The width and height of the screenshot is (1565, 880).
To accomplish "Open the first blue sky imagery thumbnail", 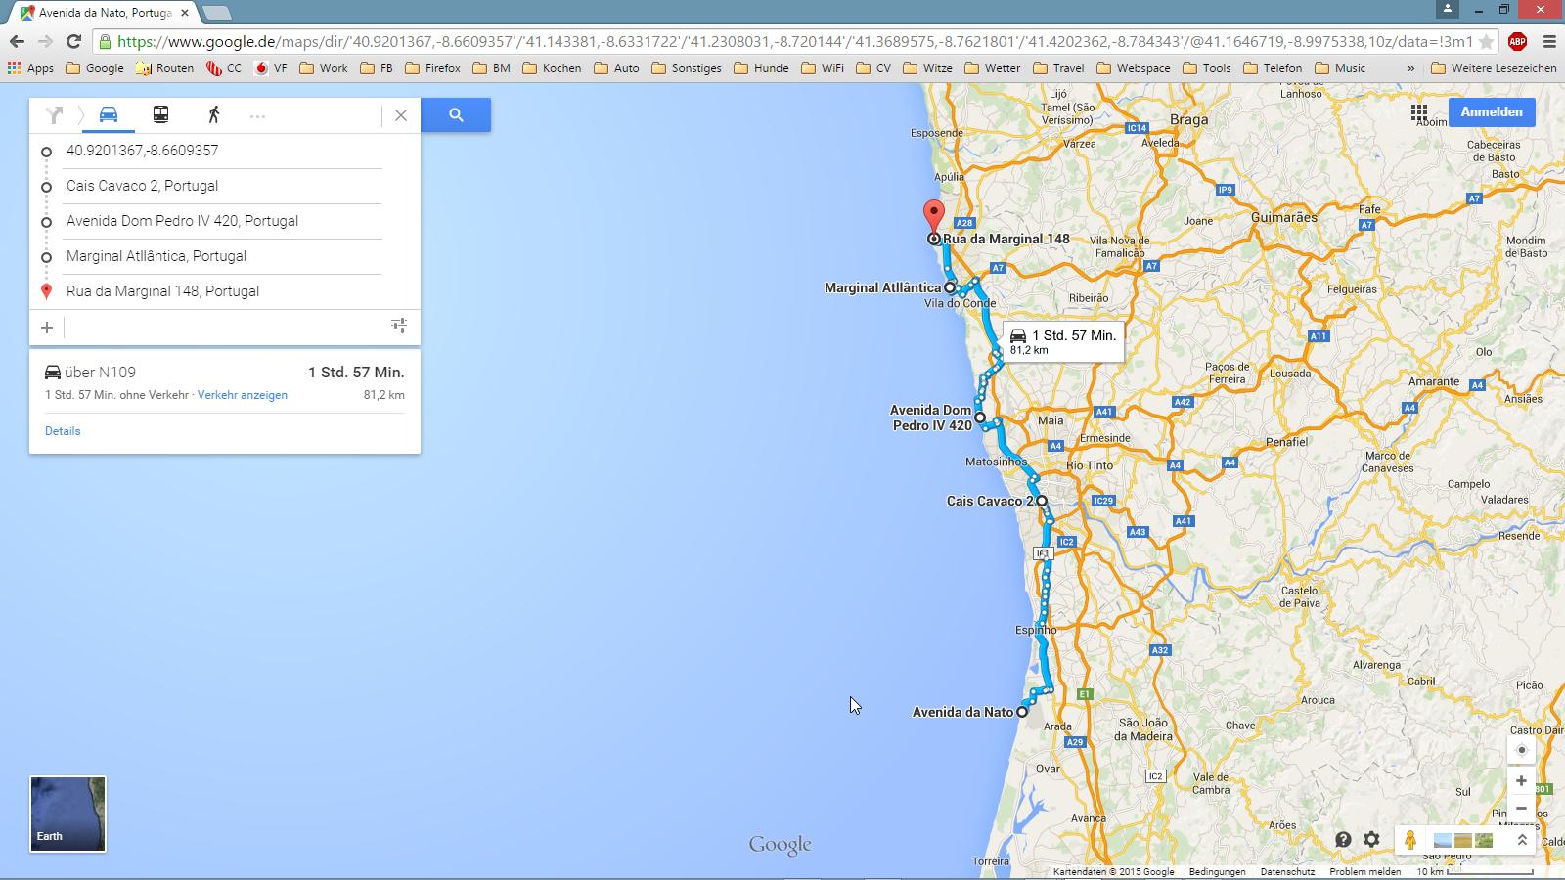I will (1442, 840).
